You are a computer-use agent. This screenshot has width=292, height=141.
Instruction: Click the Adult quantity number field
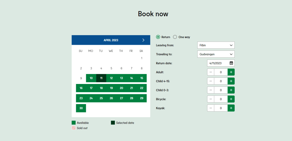click(x=221, y=72)
